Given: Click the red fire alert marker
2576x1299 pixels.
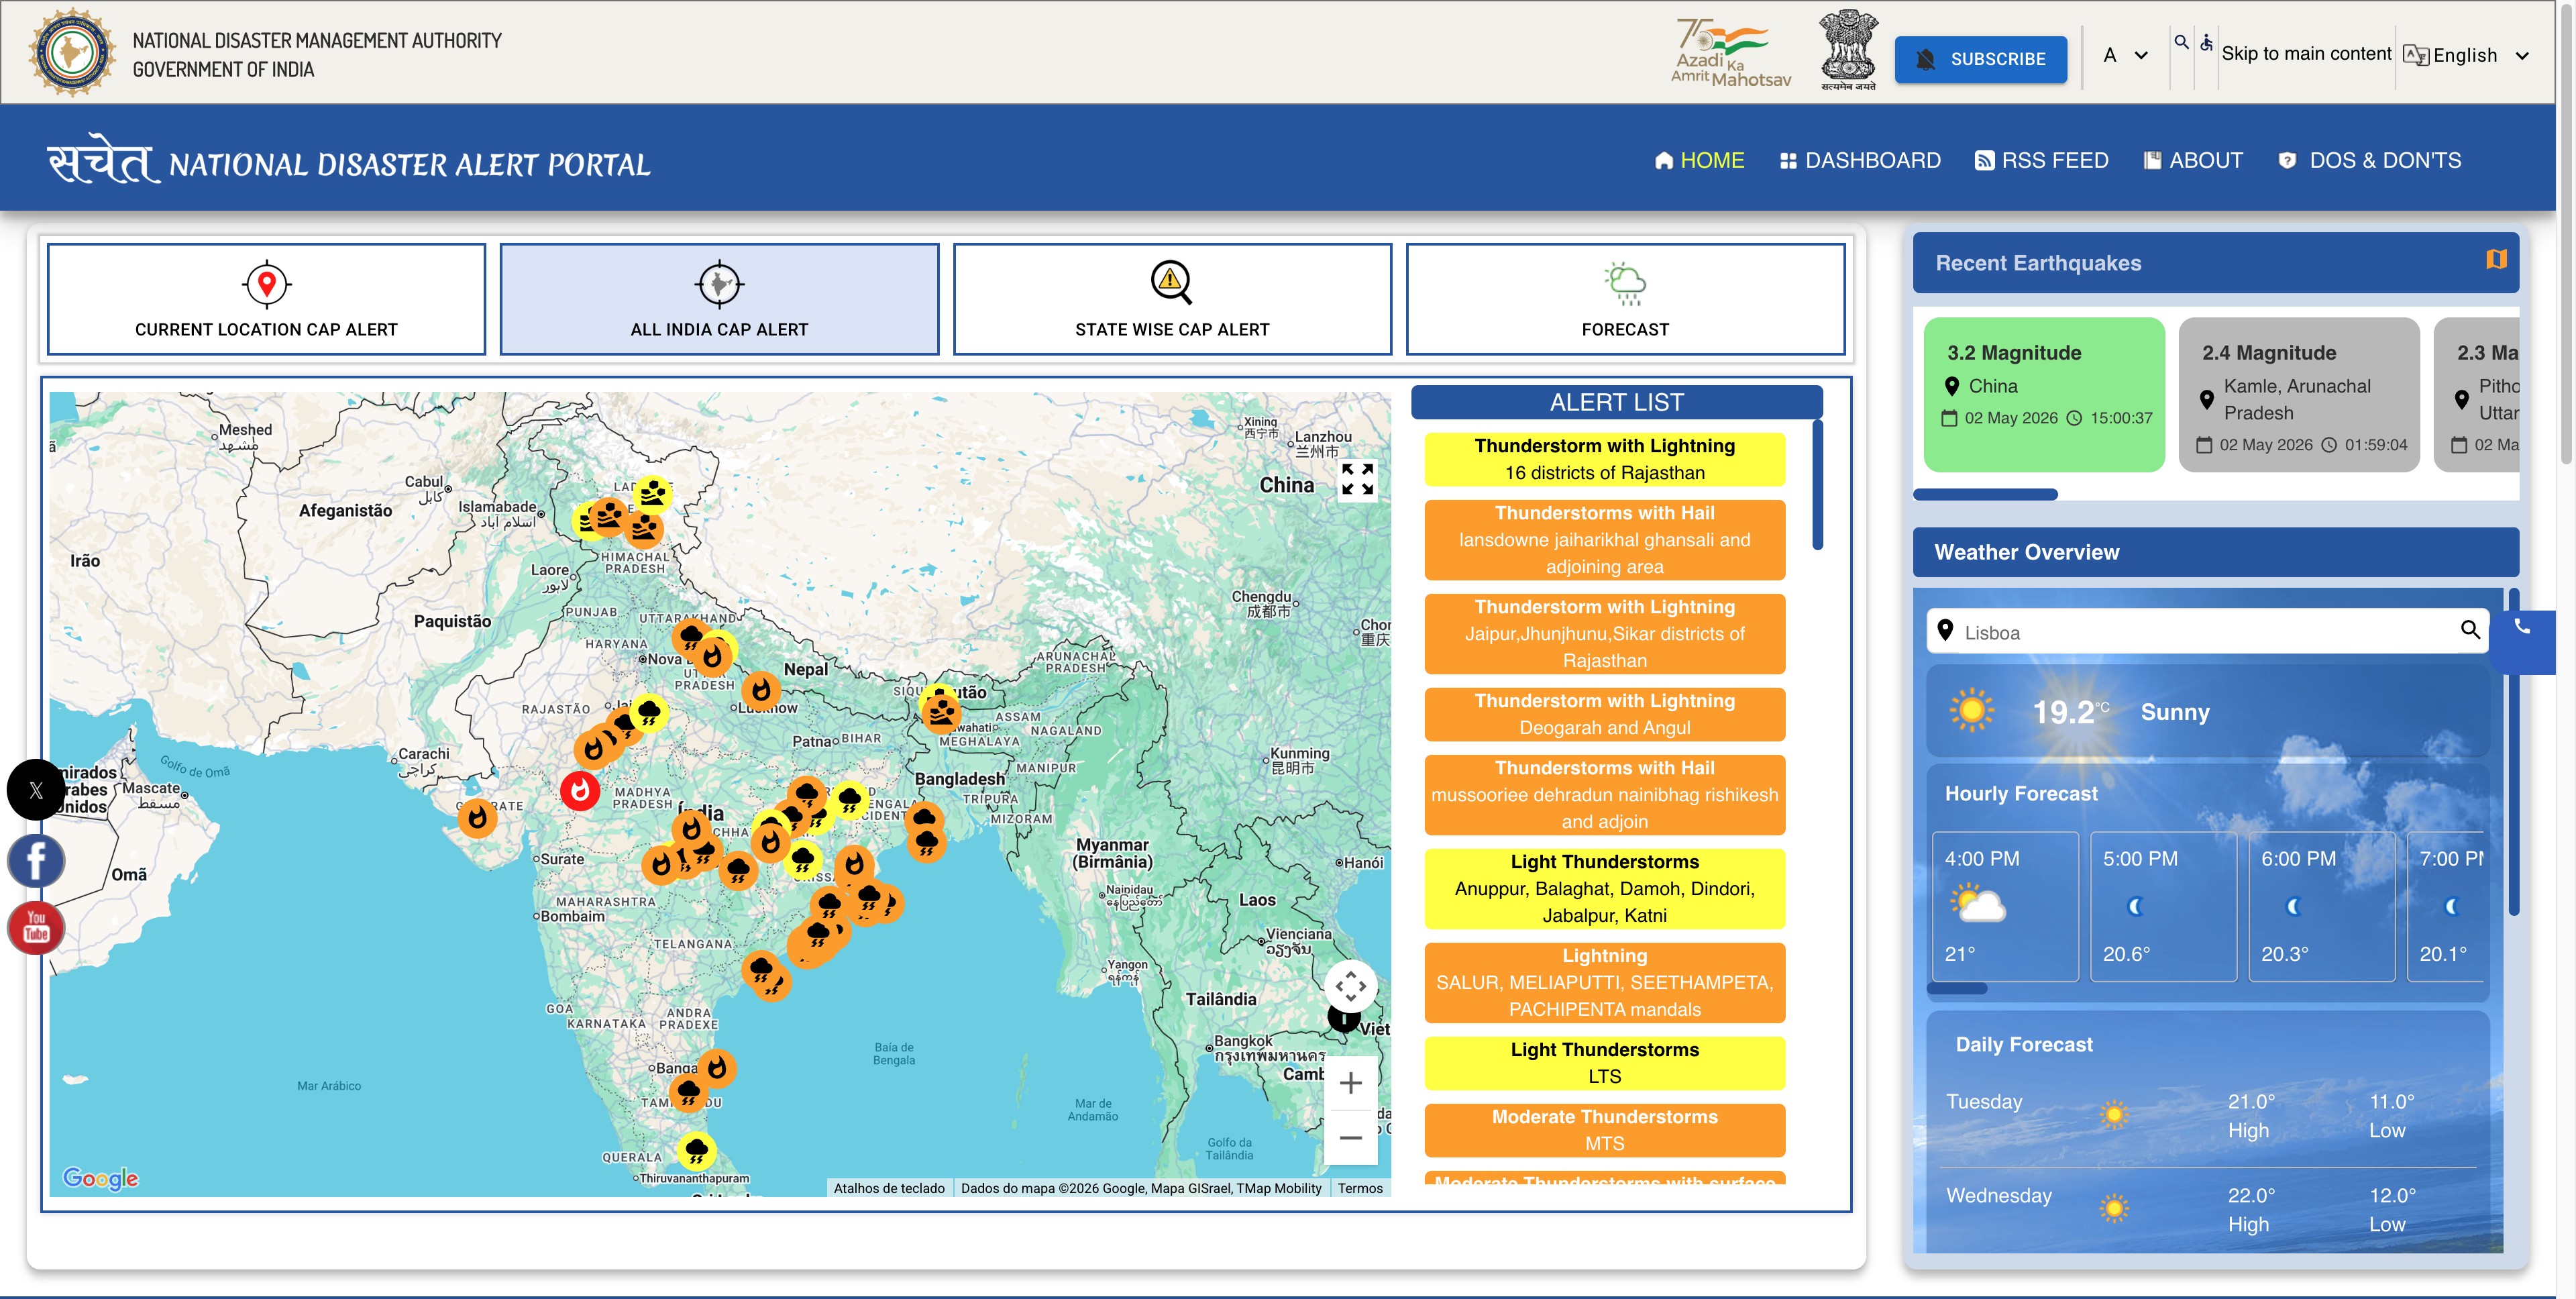Looking at the screenshot, I should pos(580,791).
